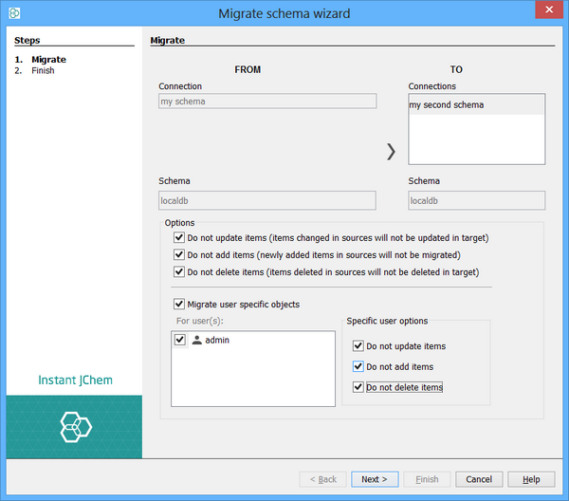The image size is (569, 501).
Task: Click the admin user icon
Action: coord(196,340)
